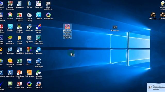This screenshot has width=165, height=92.
Task: Click the Imo Messenger icon
Action: point(39,63)
